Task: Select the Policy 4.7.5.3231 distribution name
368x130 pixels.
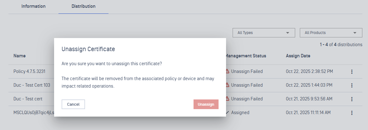Action: pos(29,71)
